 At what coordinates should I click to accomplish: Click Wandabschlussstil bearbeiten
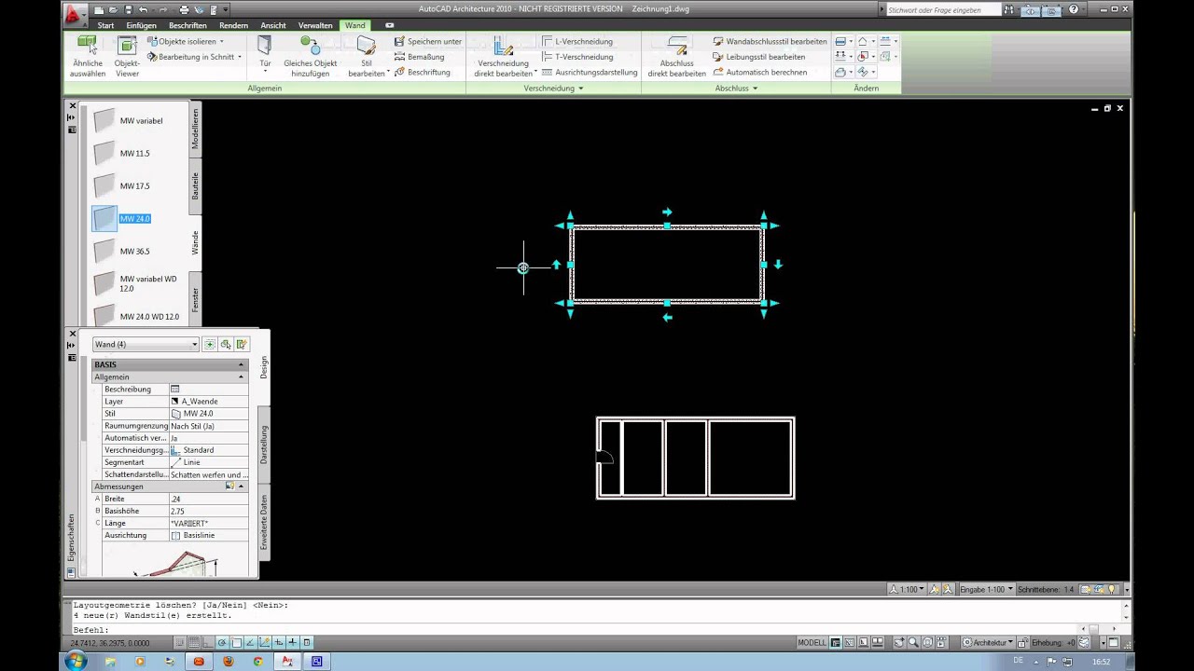pos(770,42)
